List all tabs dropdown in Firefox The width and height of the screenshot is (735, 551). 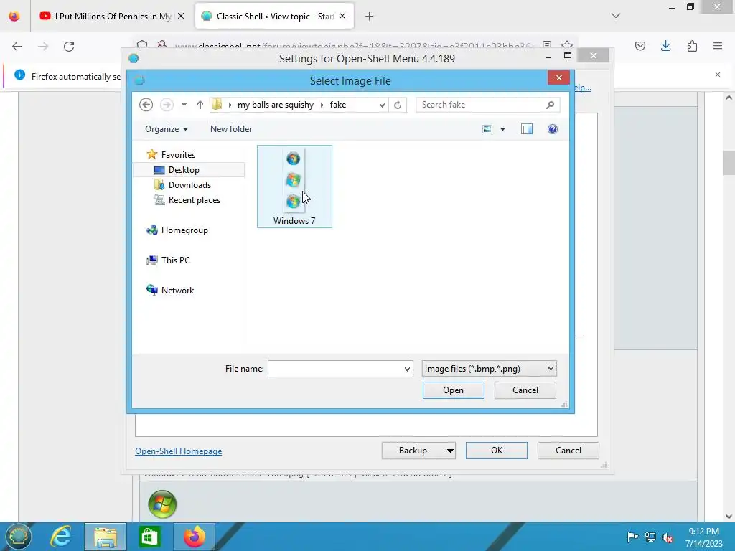click(616, 16)
